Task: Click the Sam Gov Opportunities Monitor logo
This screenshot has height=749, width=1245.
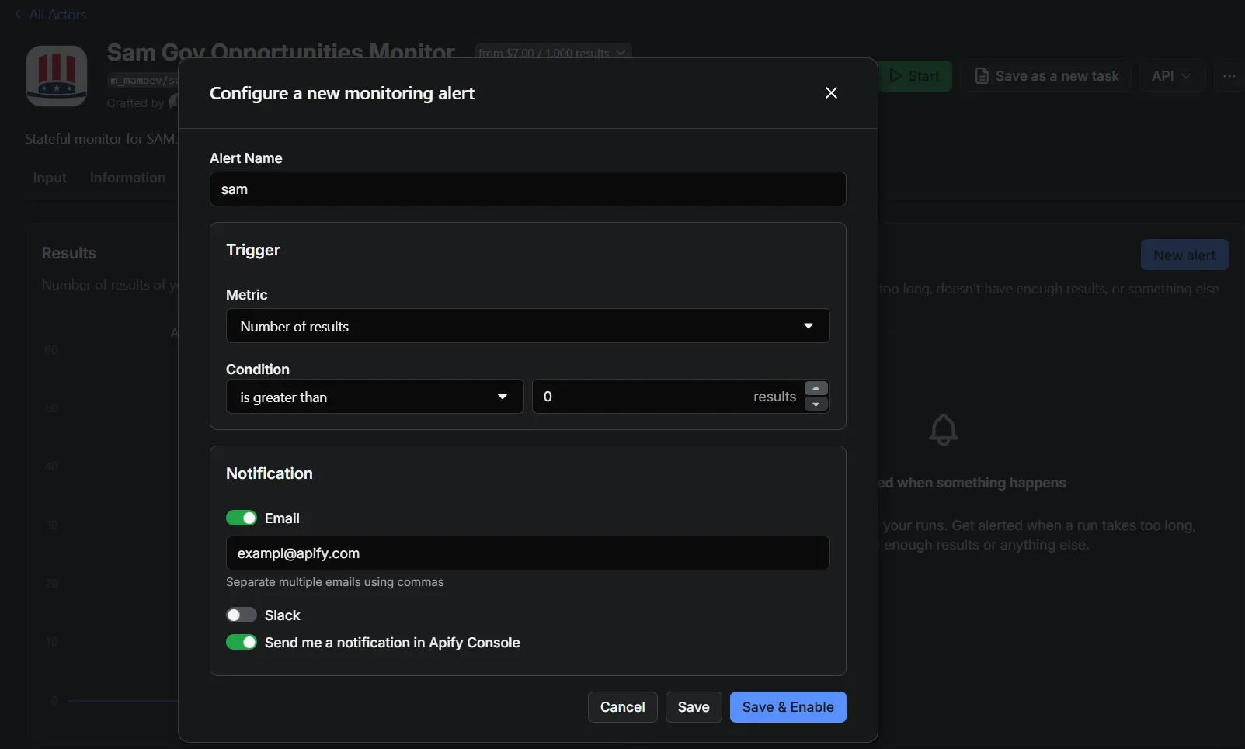Action: point(56,75)
